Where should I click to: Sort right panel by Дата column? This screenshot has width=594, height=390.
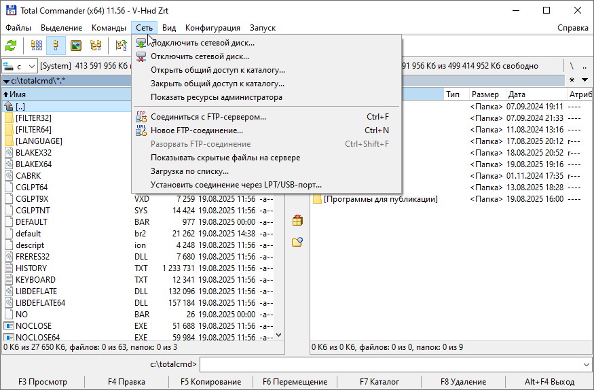536,94
